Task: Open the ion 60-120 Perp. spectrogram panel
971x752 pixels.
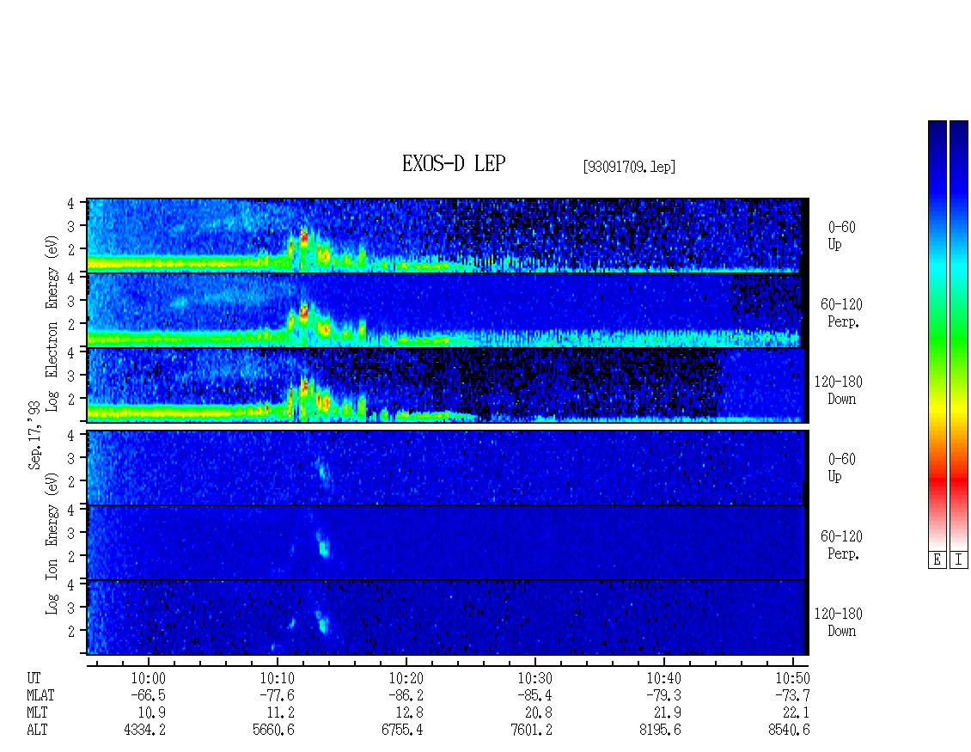Action: (x=448, y=542)
